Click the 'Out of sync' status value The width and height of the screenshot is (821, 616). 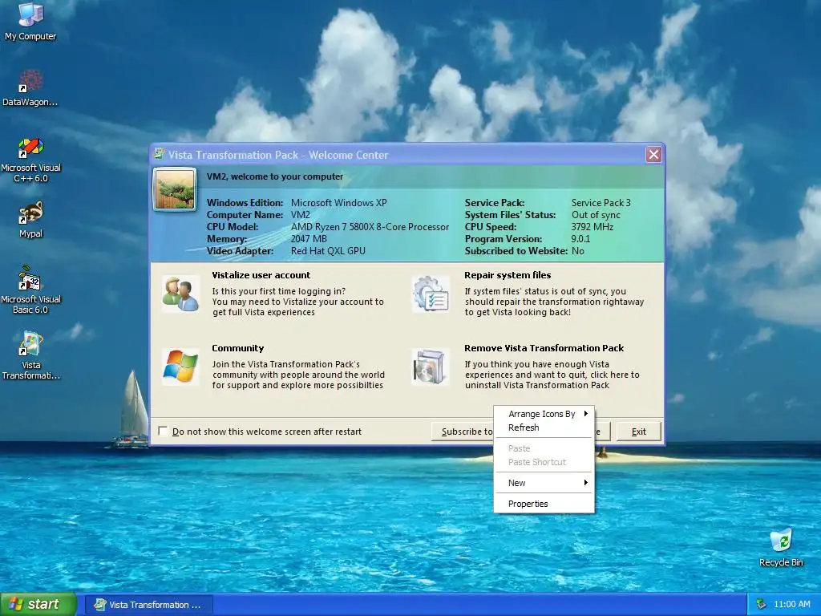(x=596, y=215)
